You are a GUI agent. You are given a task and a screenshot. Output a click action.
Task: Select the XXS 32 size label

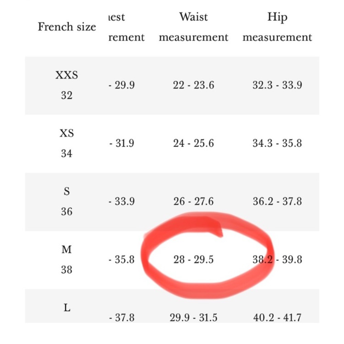tap(67, 85)
